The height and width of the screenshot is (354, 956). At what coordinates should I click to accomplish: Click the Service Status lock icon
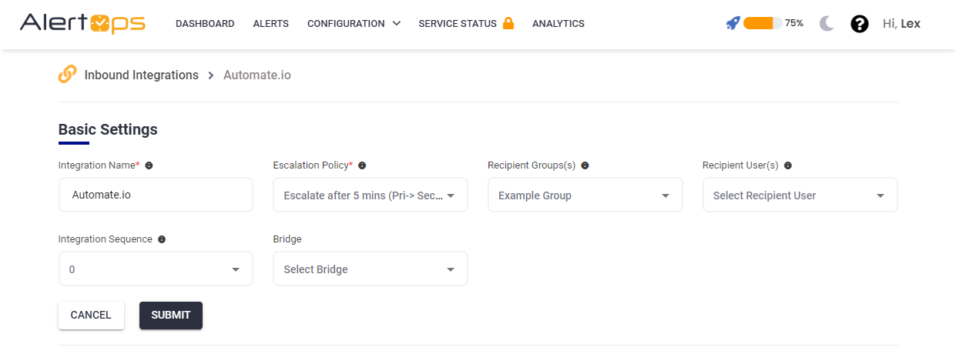pyautogui.click(x=508, y=24)
